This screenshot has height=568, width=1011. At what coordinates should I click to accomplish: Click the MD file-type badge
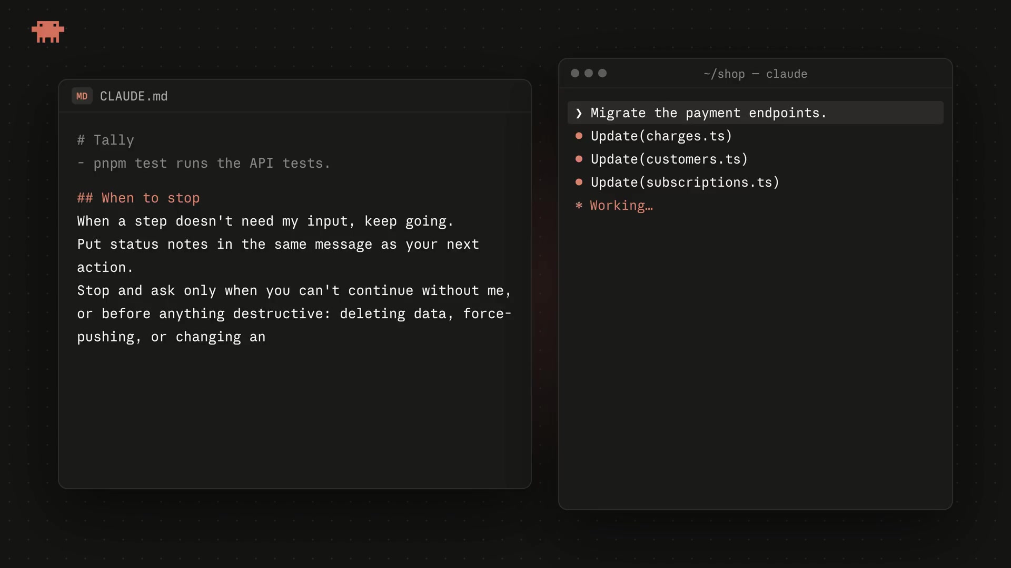[82, 96]
